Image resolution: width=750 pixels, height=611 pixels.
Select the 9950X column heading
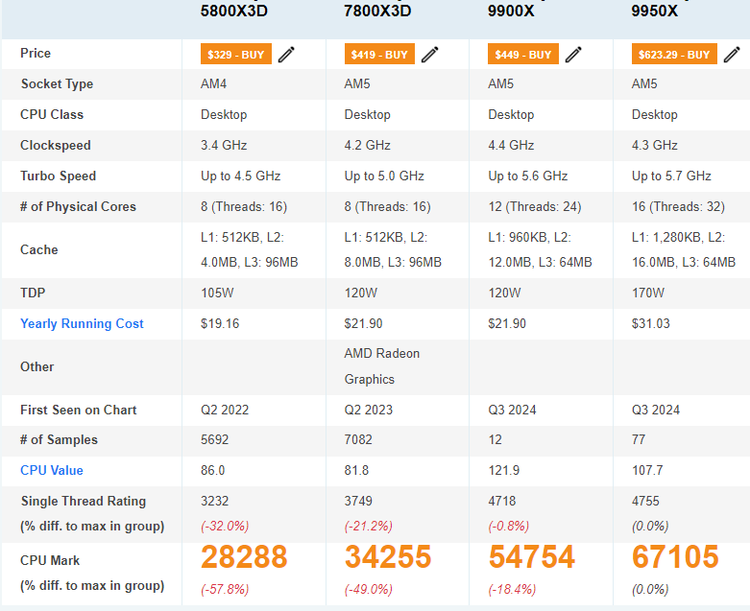pos(654,11)
